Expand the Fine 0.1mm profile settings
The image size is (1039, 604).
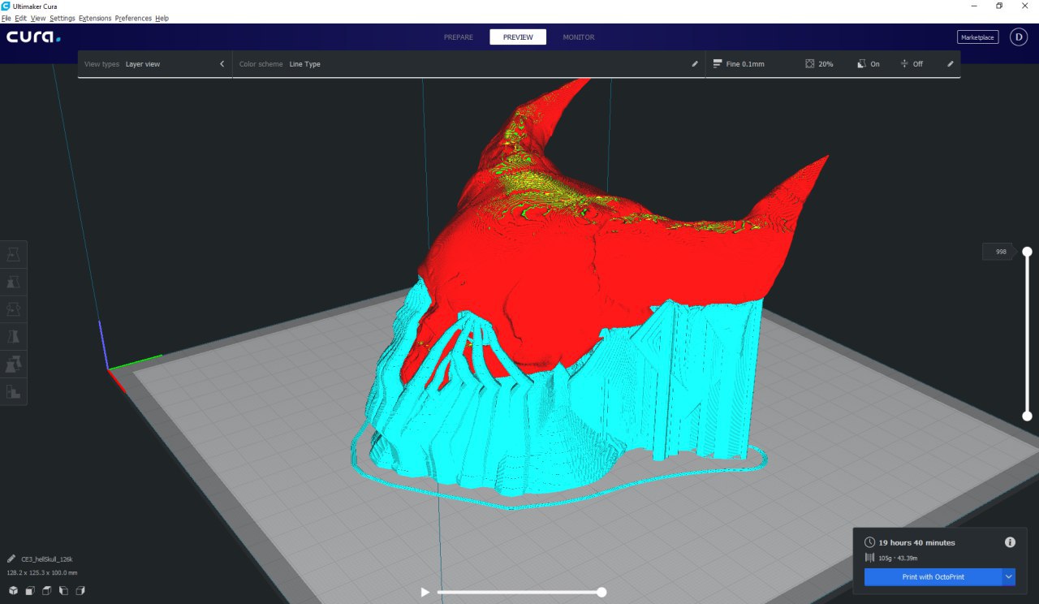833,64
